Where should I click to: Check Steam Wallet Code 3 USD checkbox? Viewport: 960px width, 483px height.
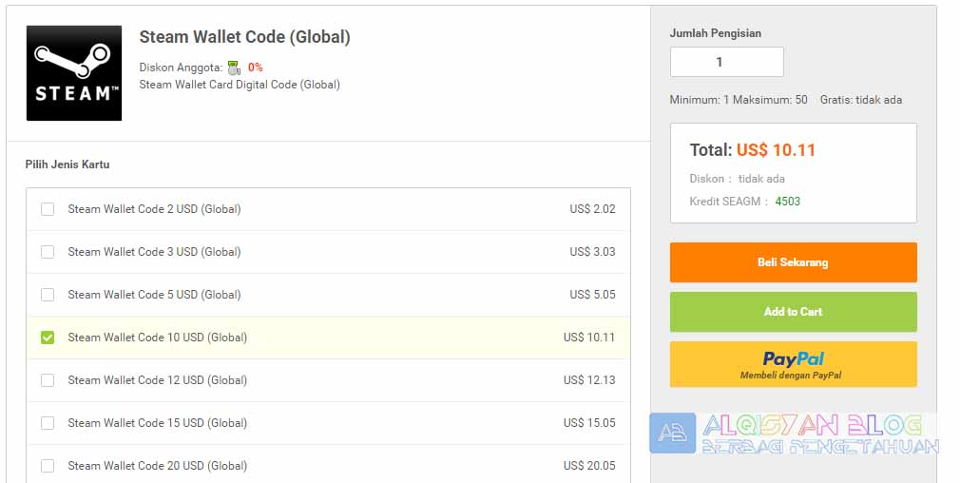[x=48, y=252]
